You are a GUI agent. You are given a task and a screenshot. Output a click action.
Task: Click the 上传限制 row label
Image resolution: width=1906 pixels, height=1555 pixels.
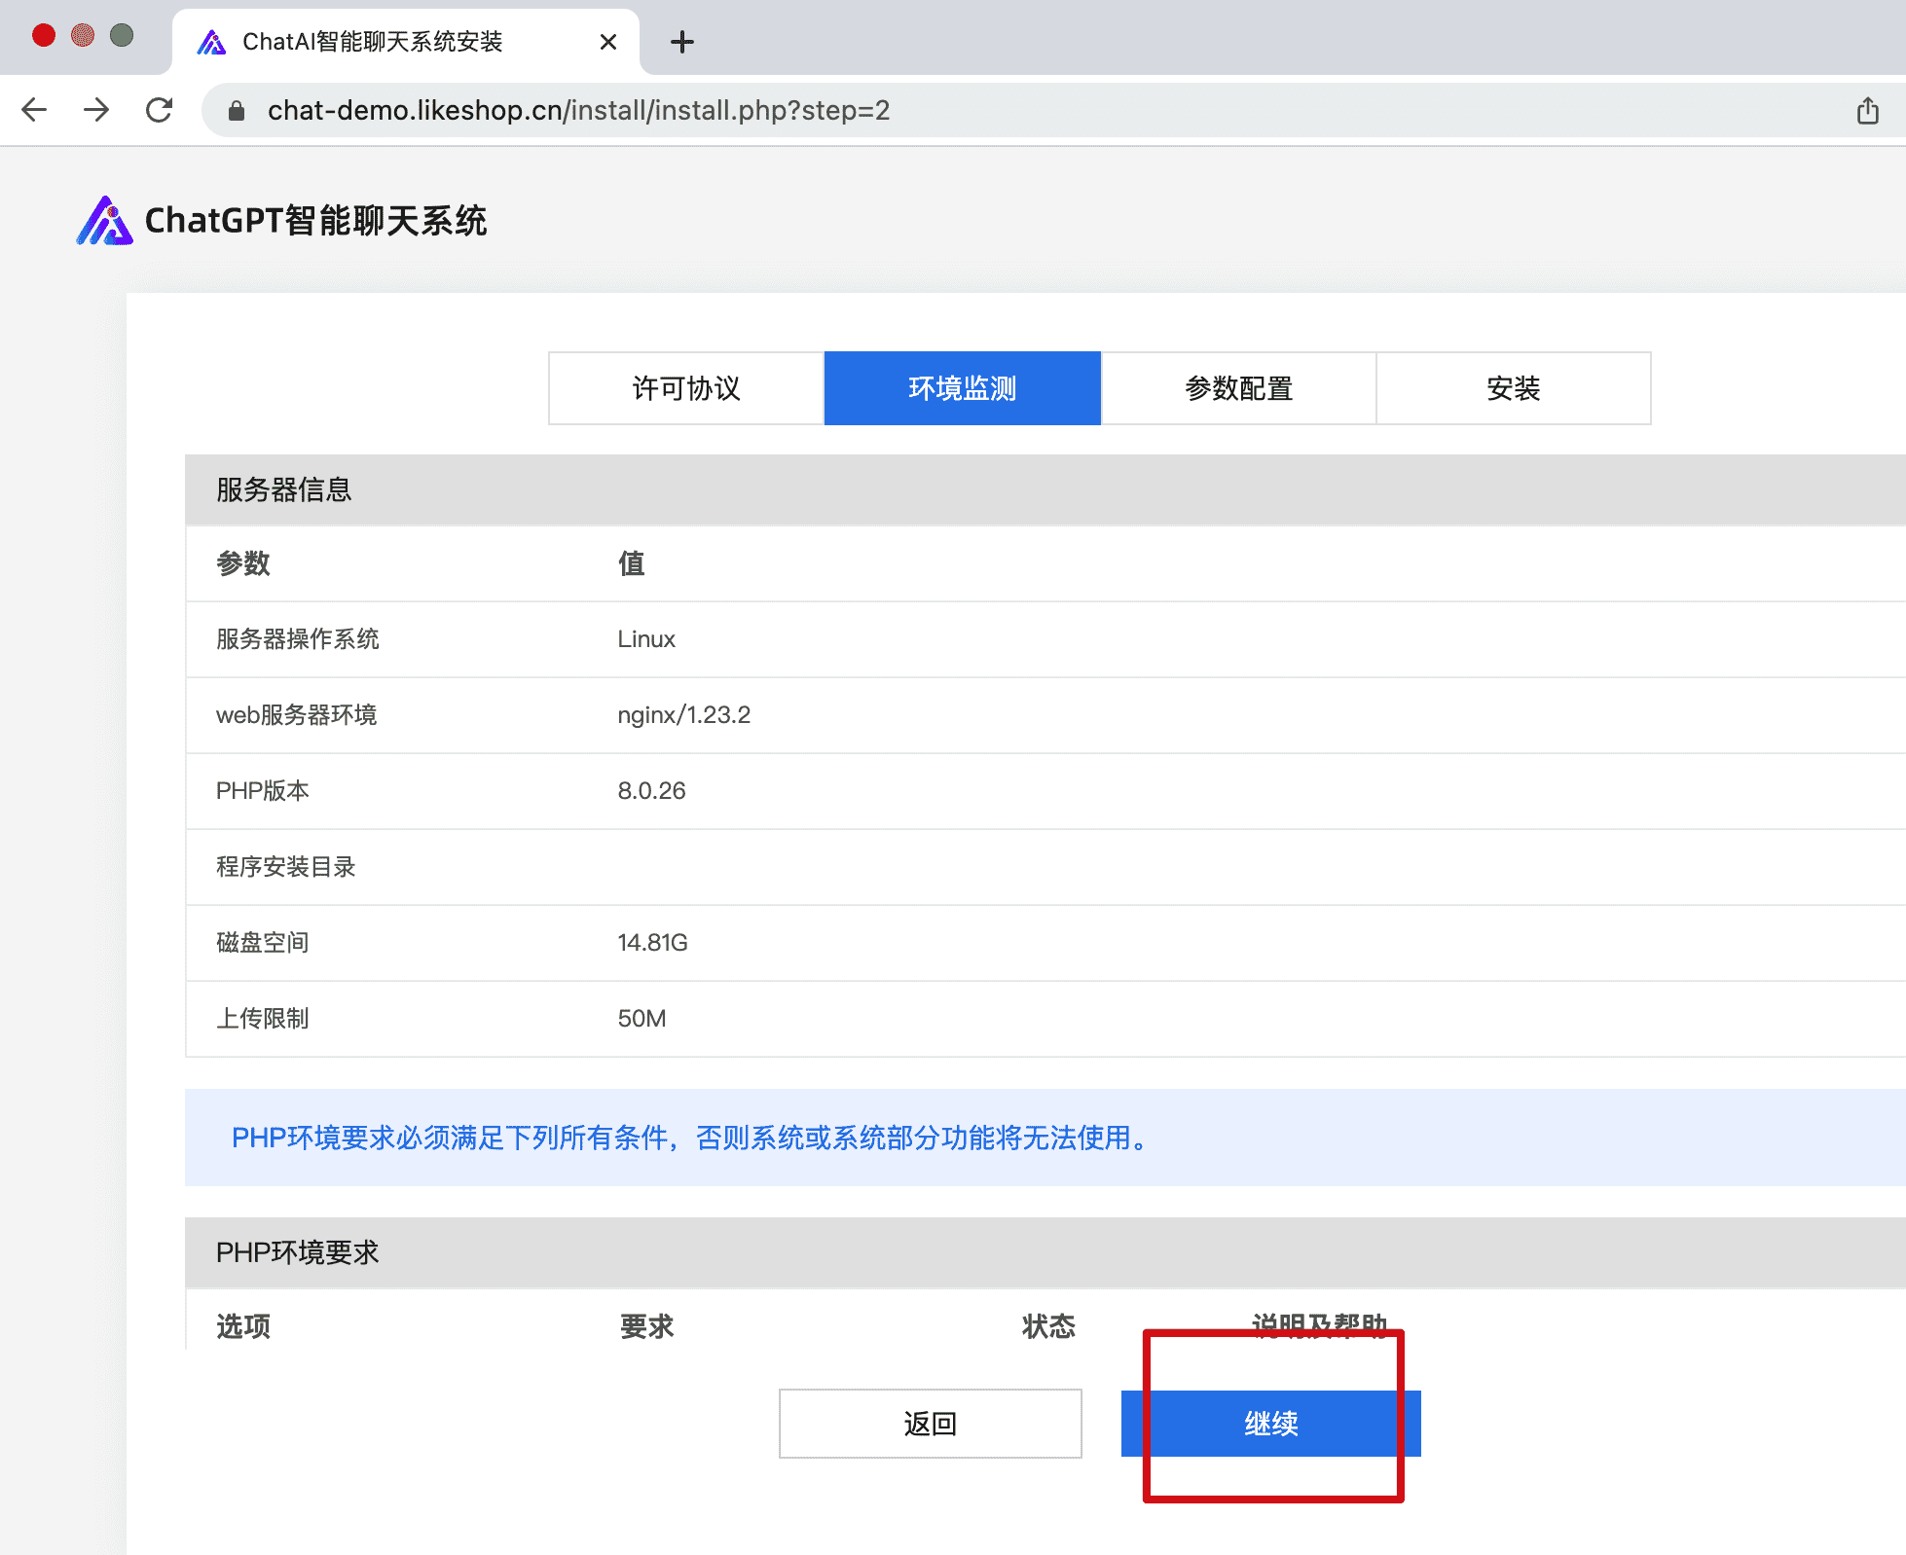coord(263,1019)
